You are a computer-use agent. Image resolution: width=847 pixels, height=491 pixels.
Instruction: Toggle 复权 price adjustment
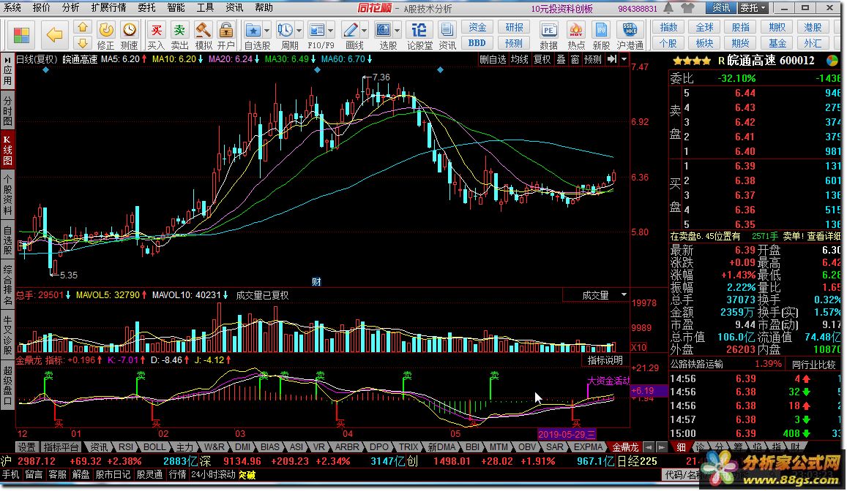pyautogui.click(x=542, y=59)
